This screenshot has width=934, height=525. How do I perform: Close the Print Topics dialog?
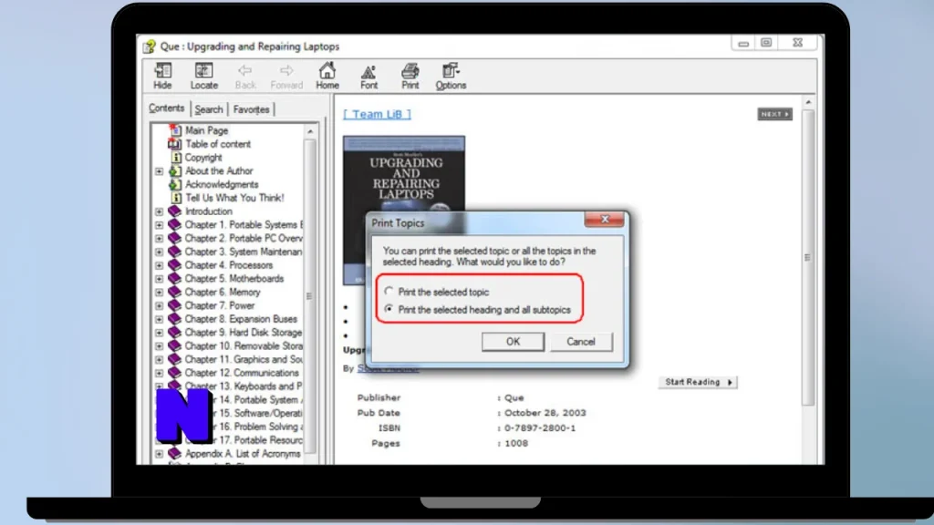tap(605, 220)
